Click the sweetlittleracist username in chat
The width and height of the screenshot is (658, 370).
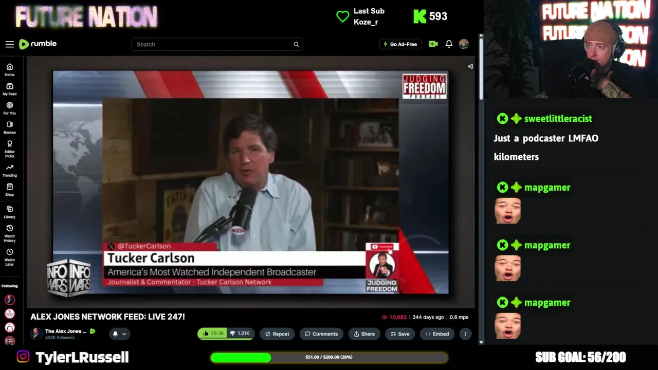tap(558, 119)
